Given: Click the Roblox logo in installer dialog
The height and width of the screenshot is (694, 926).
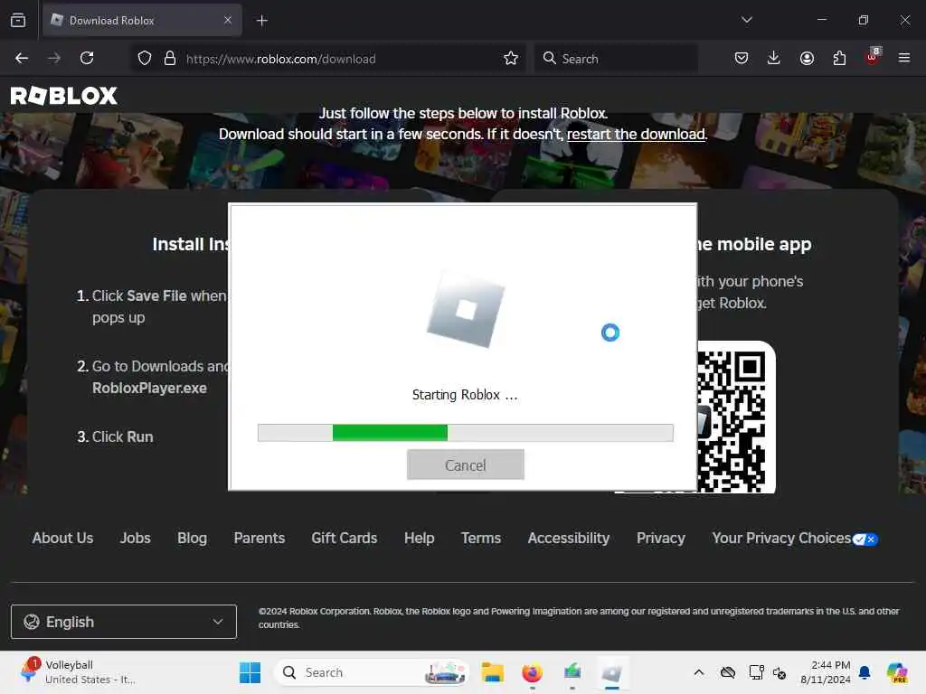Looking at the screenshot, I should pyautogui.click(x=466, y=309).
